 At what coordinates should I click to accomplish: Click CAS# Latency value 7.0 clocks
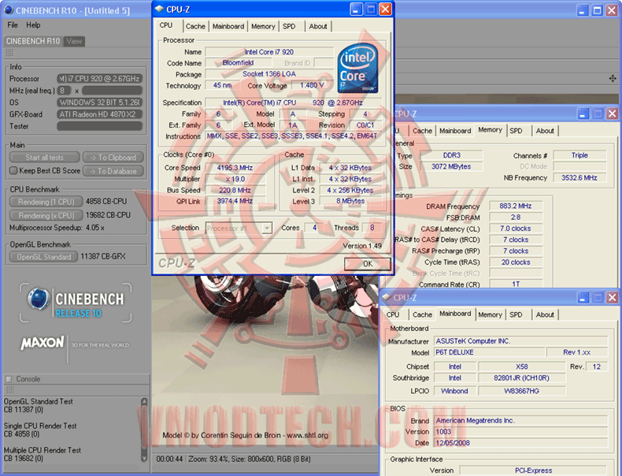515,229
